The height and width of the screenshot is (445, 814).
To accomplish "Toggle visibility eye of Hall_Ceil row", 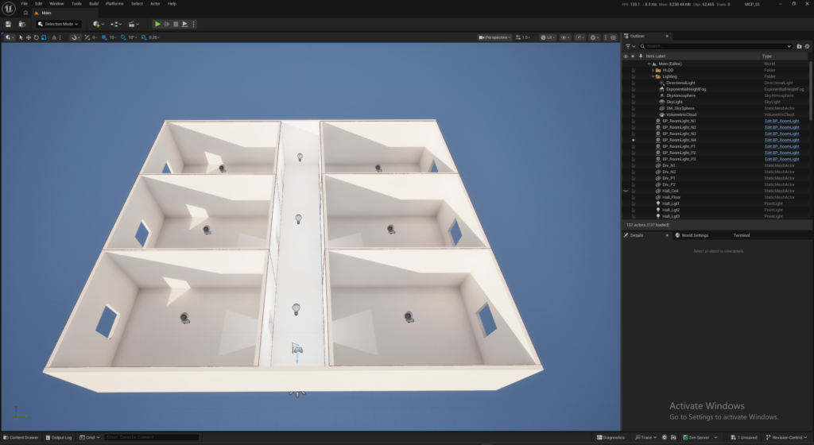I will coord(626,191).
